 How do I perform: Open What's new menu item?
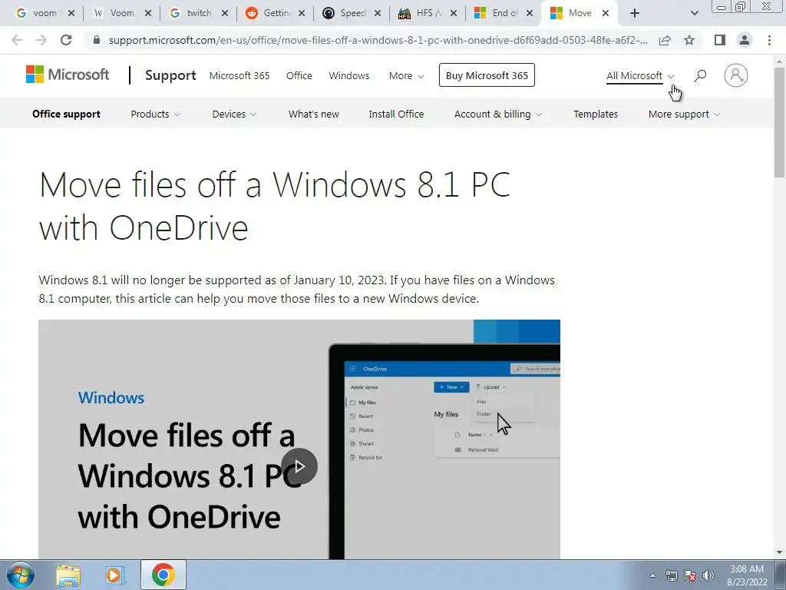(x=314, y=114)
